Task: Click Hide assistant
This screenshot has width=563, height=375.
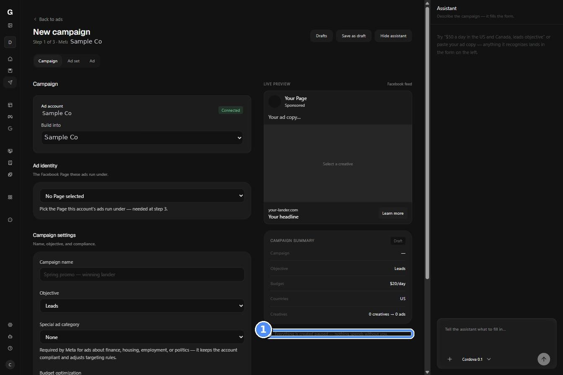Action: click(x=393, y=36)
